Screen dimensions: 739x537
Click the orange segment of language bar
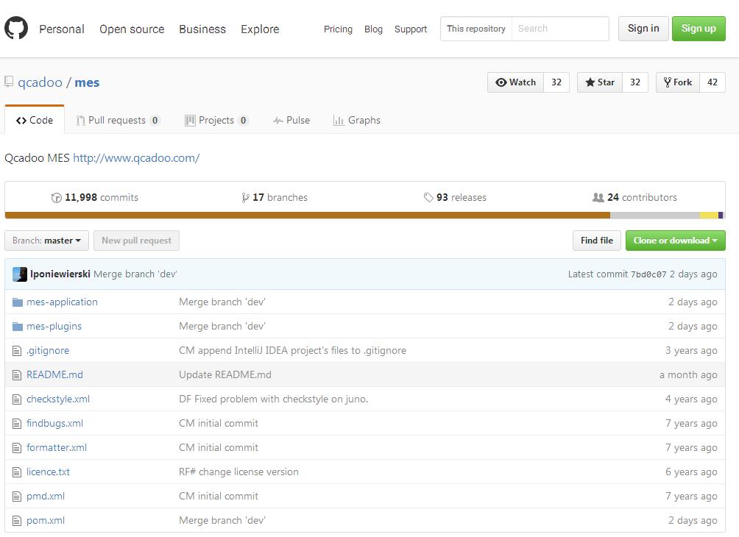tap(307, 216)
